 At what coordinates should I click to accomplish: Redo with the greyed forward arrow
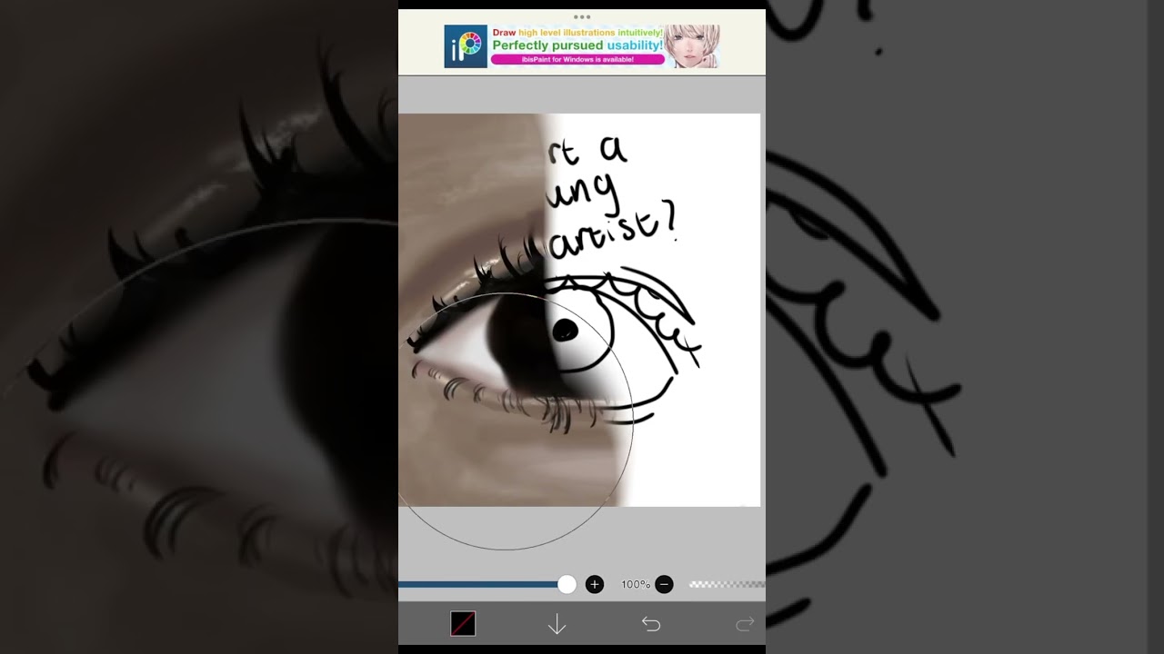coord(745,624)
